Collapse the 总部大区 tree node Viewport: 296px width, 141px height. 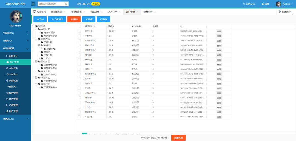coord(36,39)
